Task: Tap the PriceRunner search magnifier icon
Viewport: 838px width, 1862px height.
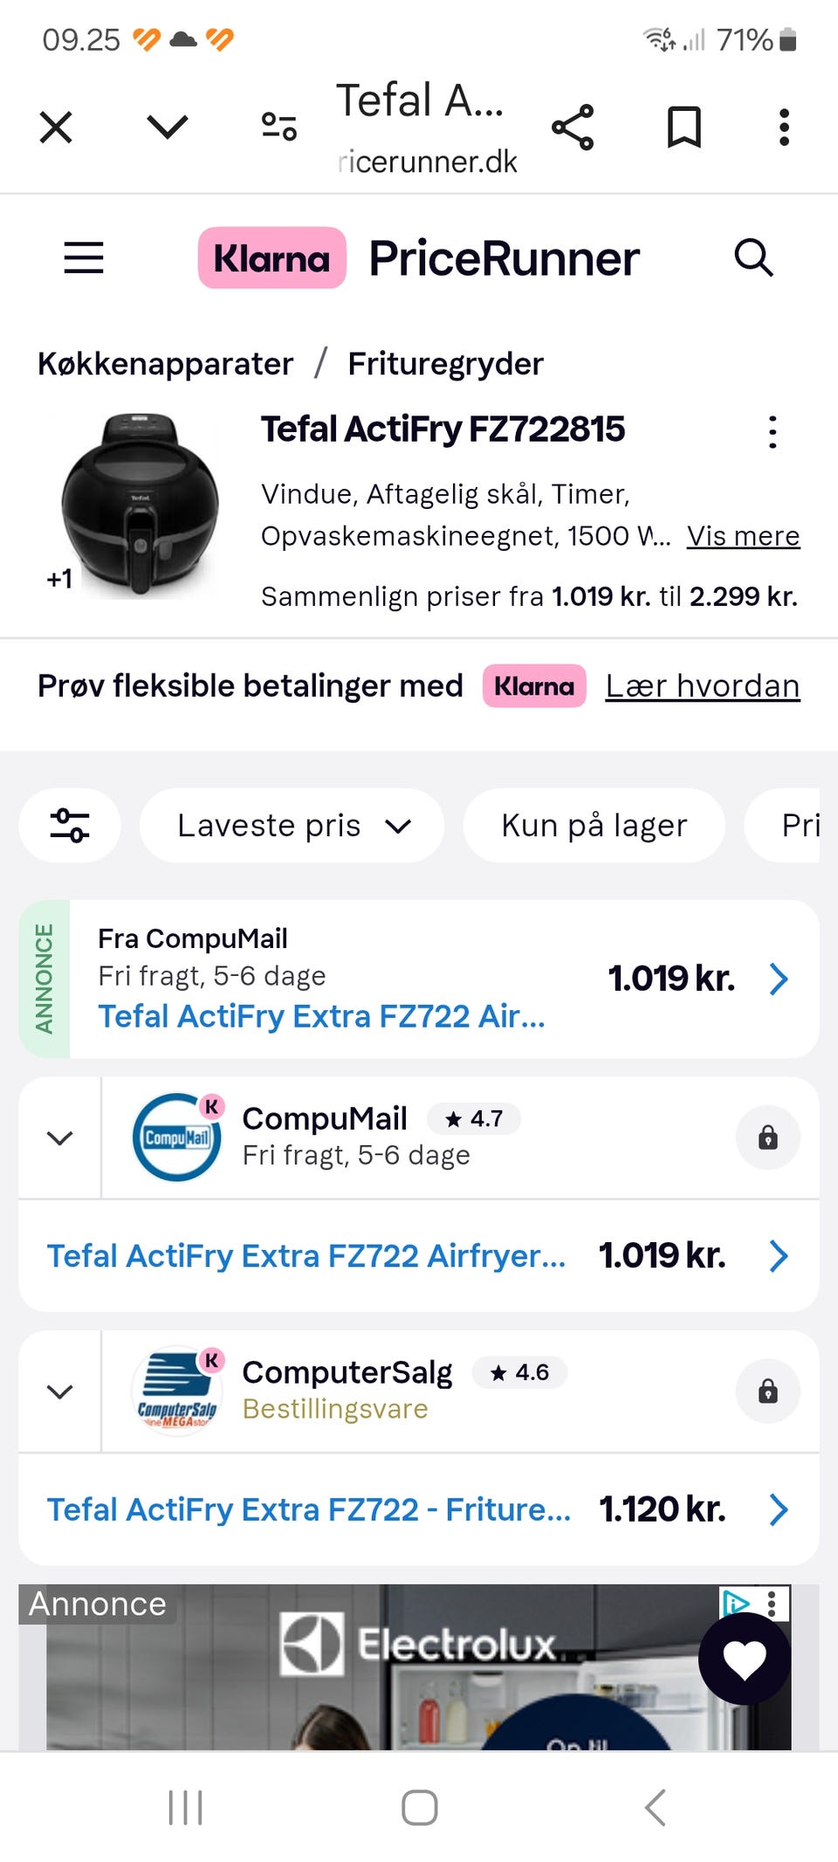Action: pos(753,258)
